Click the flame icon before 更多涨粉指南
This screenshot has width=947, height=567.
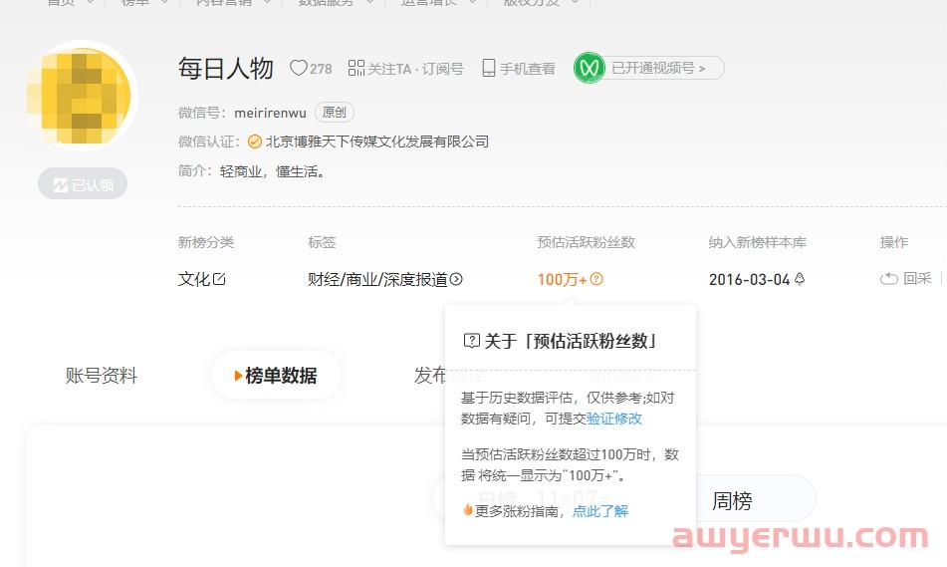click(467, 510)
